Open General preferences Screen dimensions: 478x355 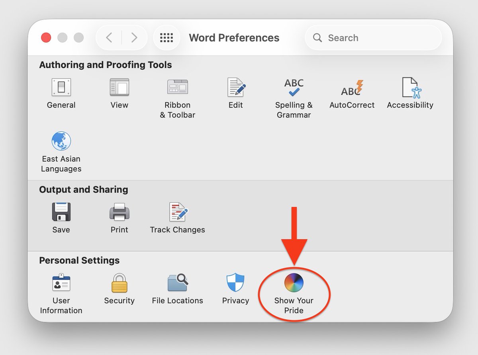[61, 94]
